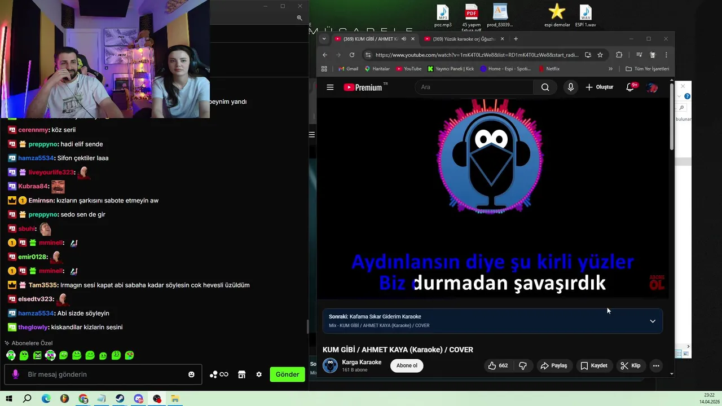Open Chrome apps grid shortcut

tap(324, 69)
